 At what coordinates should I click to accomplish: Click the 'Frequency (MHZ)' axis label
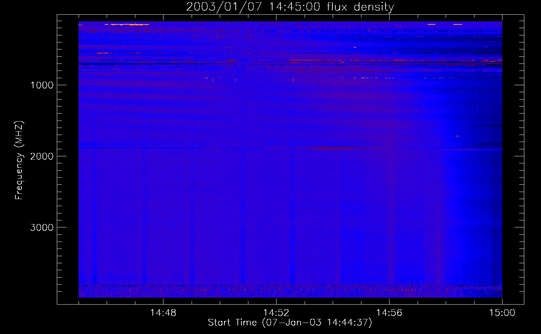pyautogui.click(x=19, y=160)
